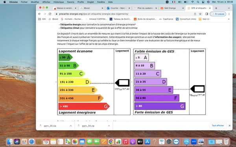Open Finder from the Dock
This screenshot has width=236, height=147.
10,142
